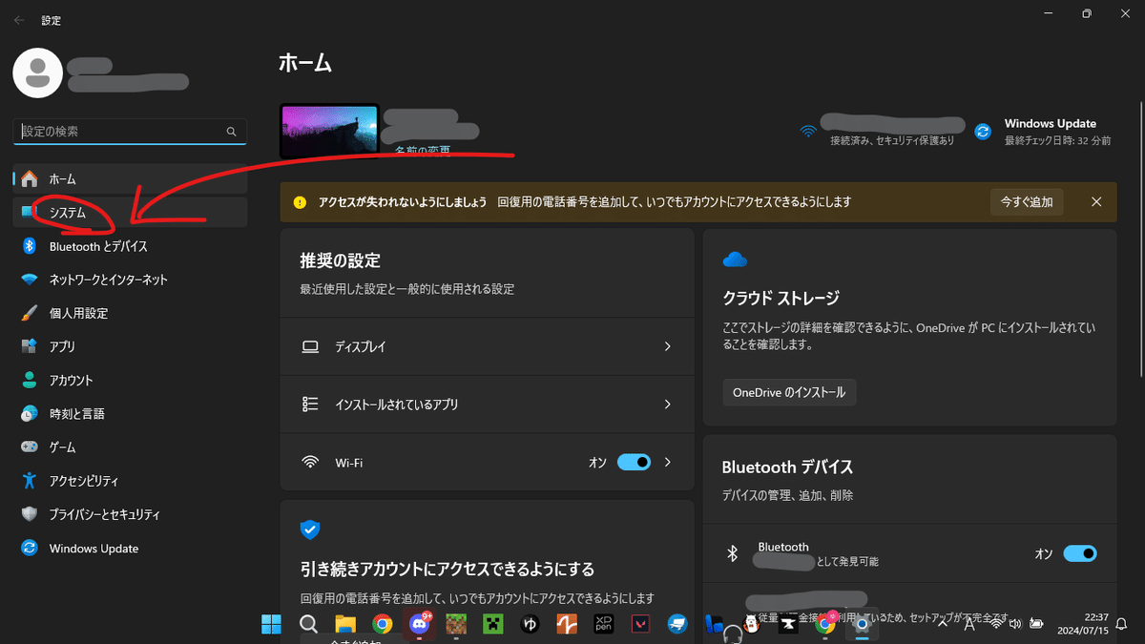This screenshot has width=1145, height=644.
Task: Open the volume control in system tray
Action: [x=1014, y=624]
